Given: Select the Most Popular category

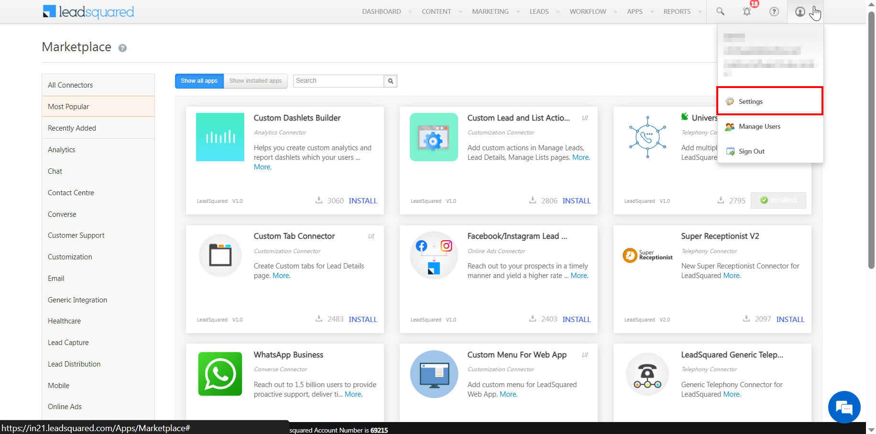Looking at the screenshot, I should pos(98,107).
